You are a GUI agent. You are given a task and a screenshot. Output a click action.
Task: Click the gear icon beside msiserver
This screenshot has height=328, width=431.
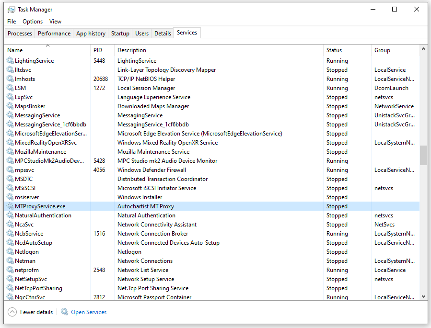(x=10, y=197)
